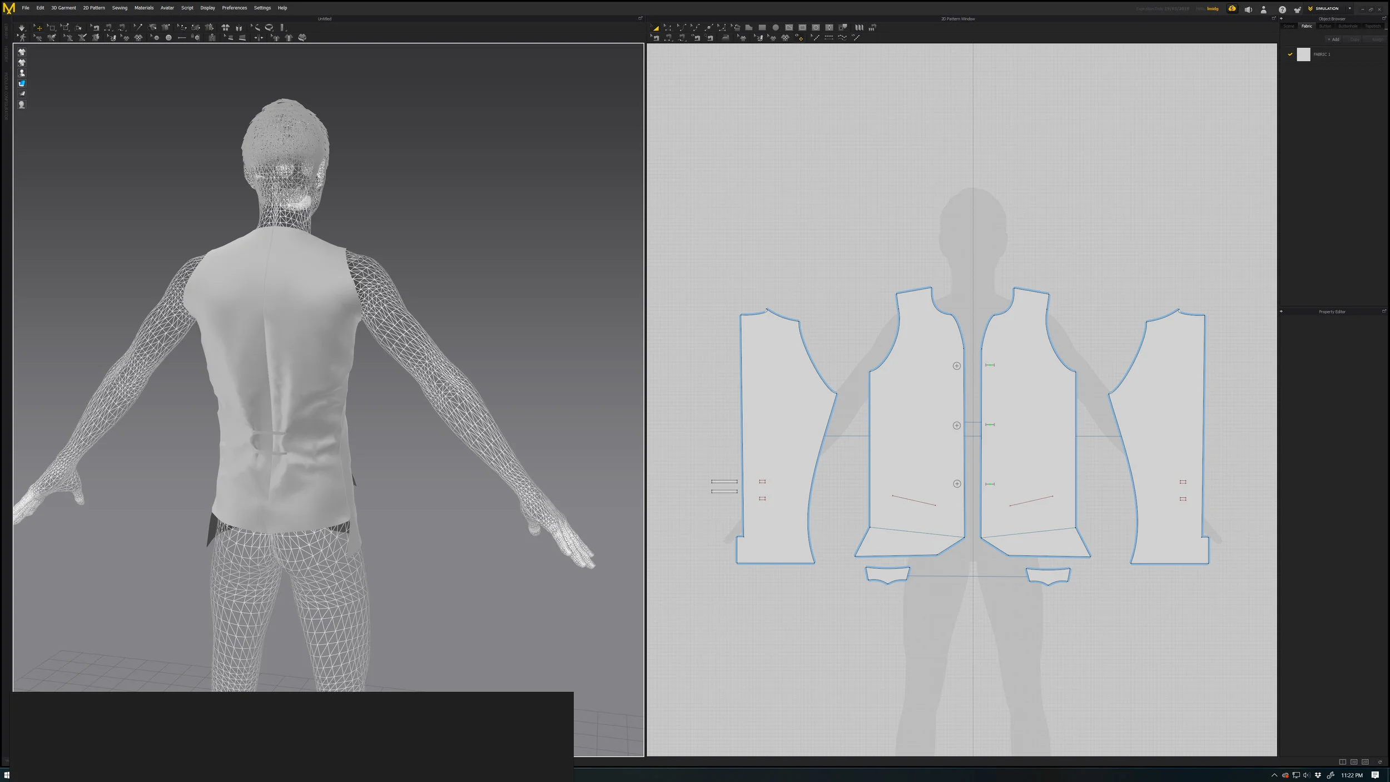Collapse the Property Editor panel arrow
This screenshot has width=1390, height=782.
click(1282, 311)
